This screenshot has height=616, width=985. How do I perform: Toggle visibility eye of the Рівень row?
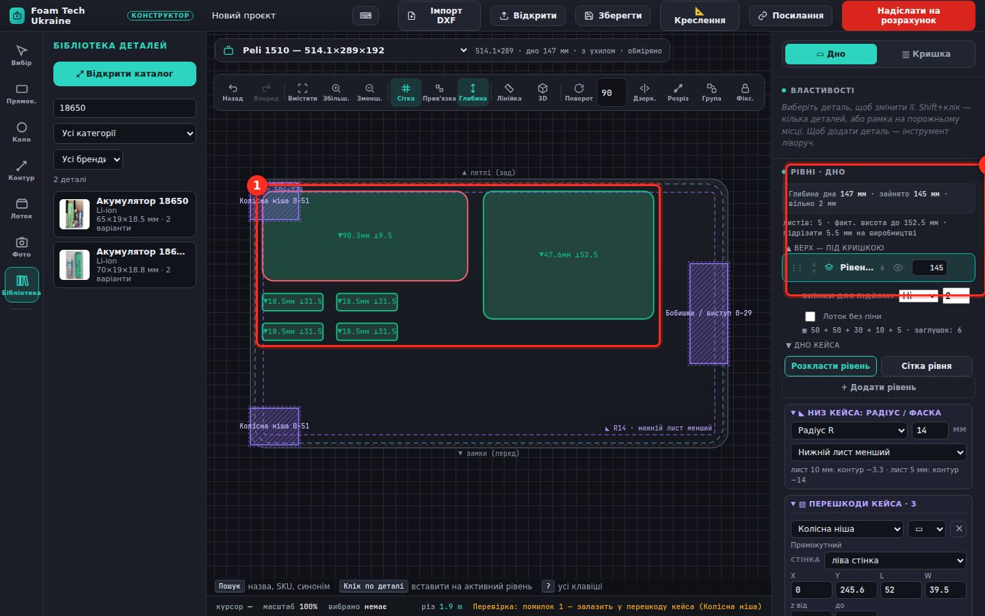(x=898, y=268)
